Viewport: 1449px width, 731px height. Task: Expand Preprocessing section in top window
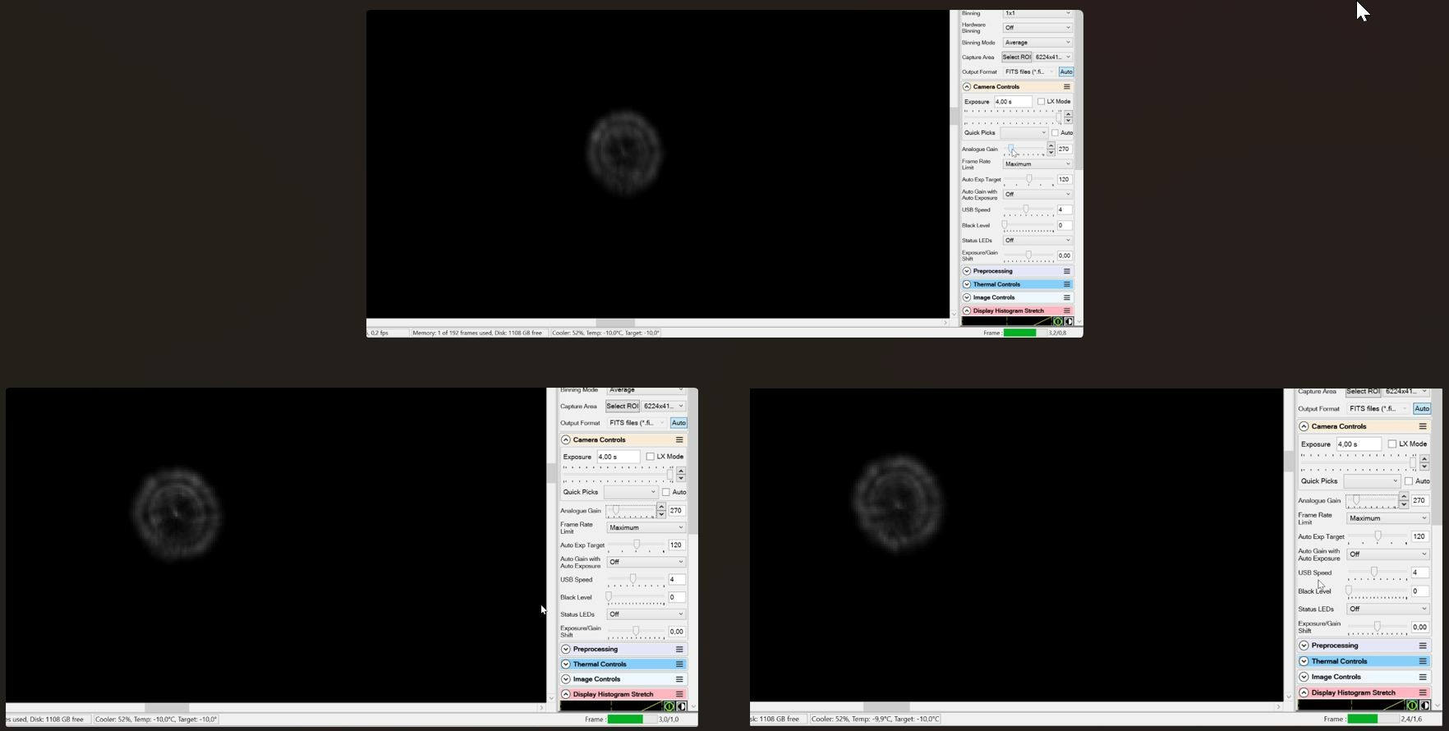[x=967, y=271]
